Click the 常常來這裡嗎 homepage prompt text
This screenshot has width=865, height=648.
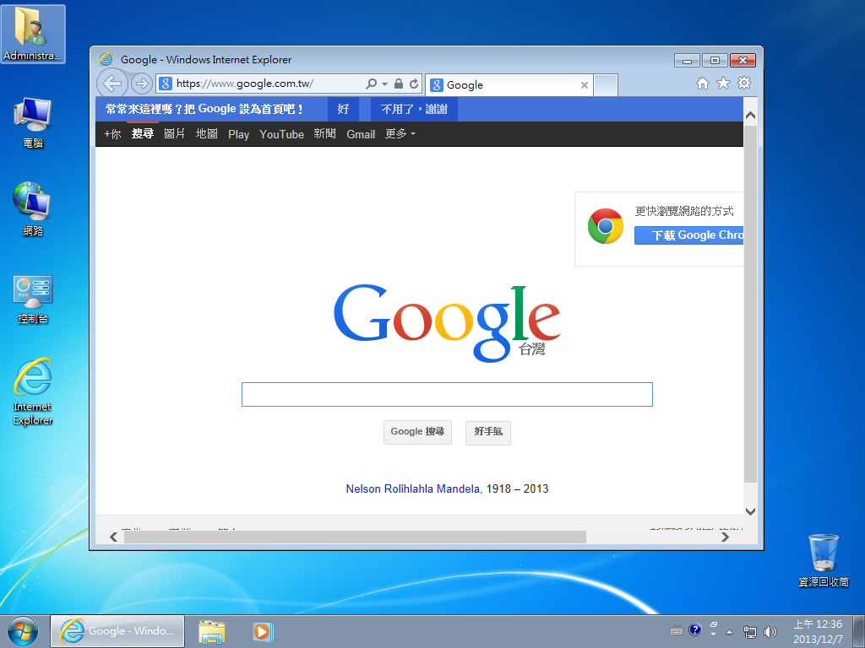point(204,109)
